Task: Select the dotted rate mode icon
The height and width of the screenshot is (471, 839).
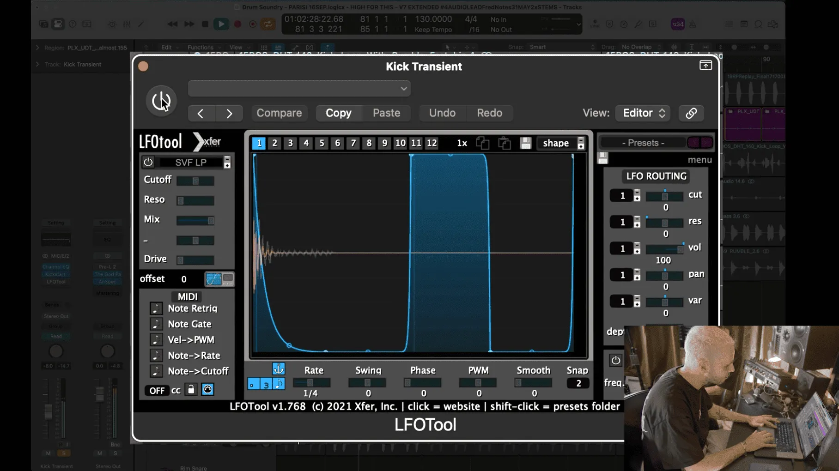Action: (x=253, y=384)
